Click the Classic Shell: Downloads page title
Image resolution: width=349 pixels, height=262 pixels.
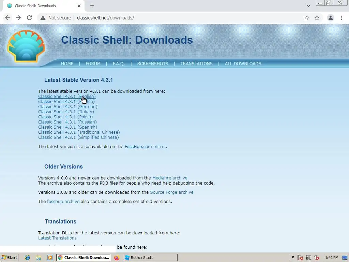(x=127, y=40)
